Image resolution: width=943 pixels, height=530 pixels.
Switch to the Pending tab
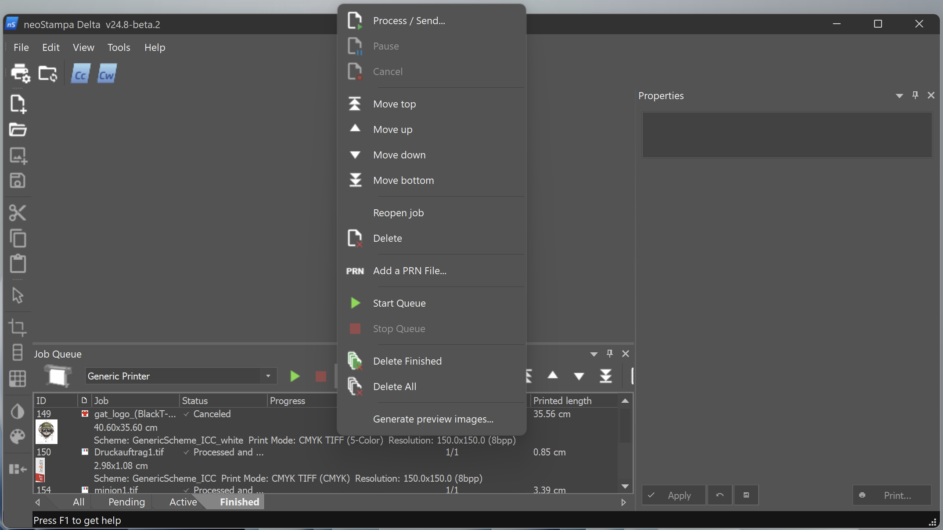tap(126, 502)
